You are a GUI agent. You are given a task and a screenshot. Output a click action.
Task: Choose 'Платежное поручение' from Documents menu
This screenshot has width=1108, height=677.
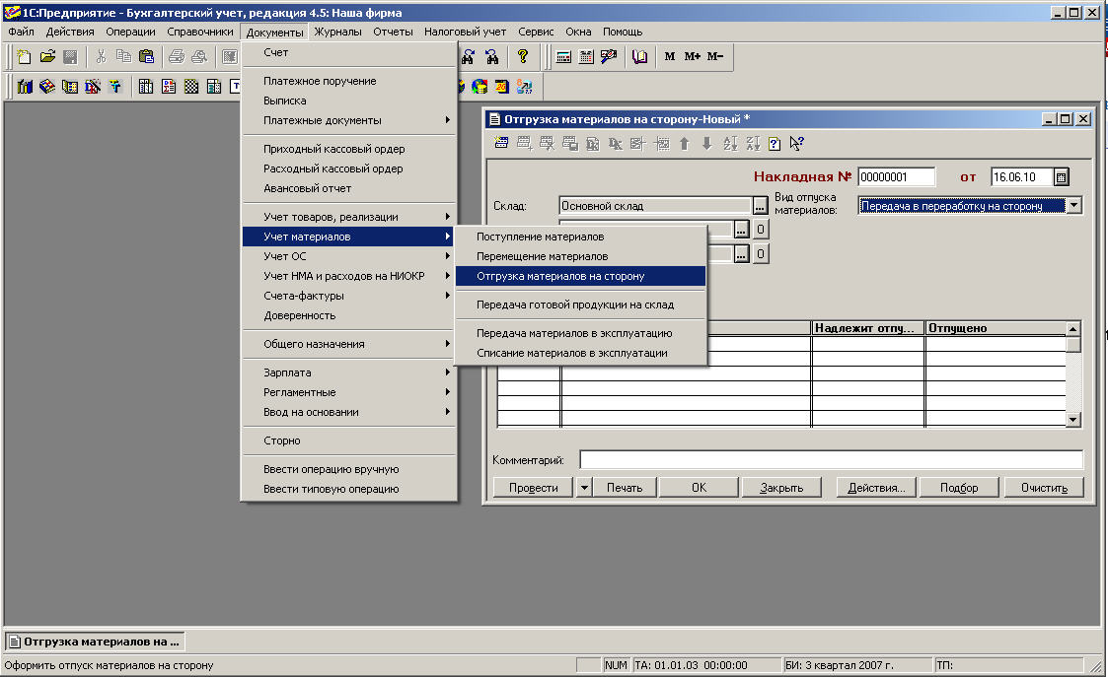pos(320,81)
